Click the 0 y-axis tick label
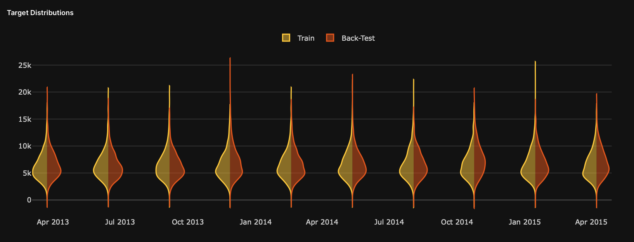634x242 pixels. coord(29,200)
